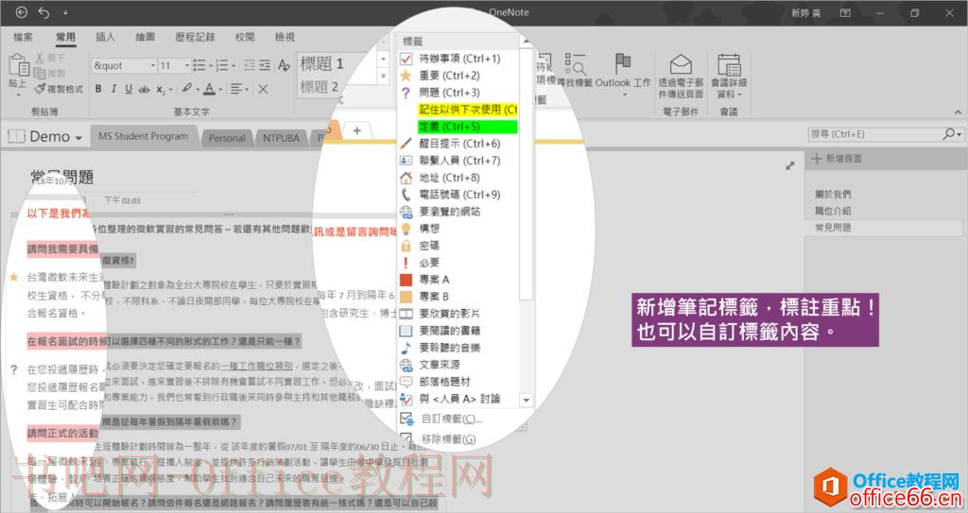The height and width of the screenshot is (513, 968).
Task: Switch to the 歷程記錄 ribbon tab
Action: pyautogui.click(x=195, y=37)
